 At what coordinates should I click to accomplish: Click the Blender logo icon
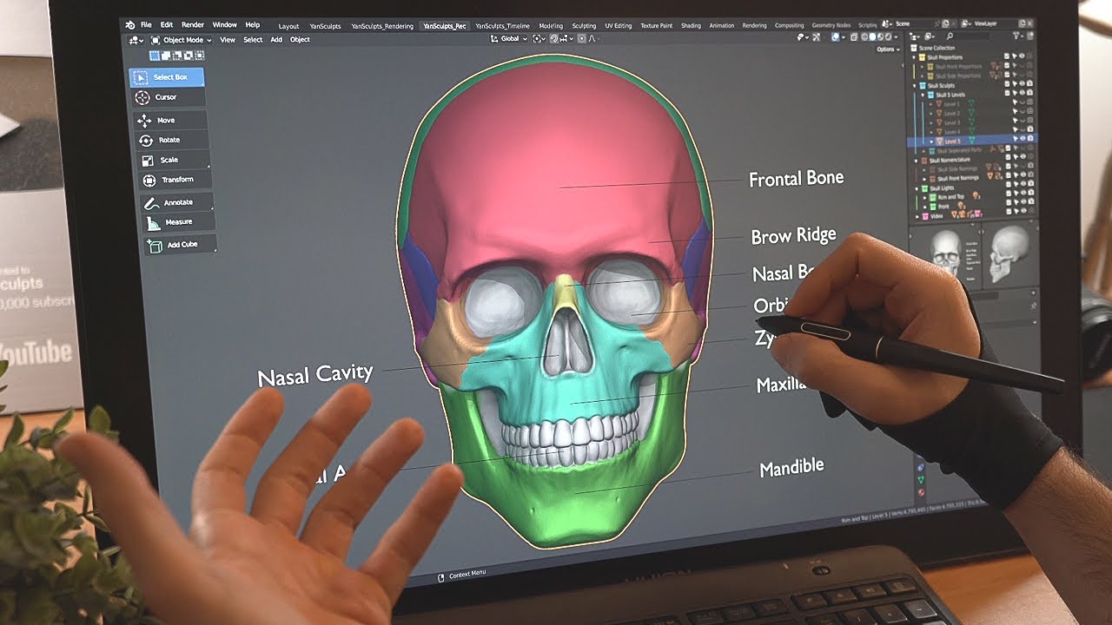coord(130,24)
